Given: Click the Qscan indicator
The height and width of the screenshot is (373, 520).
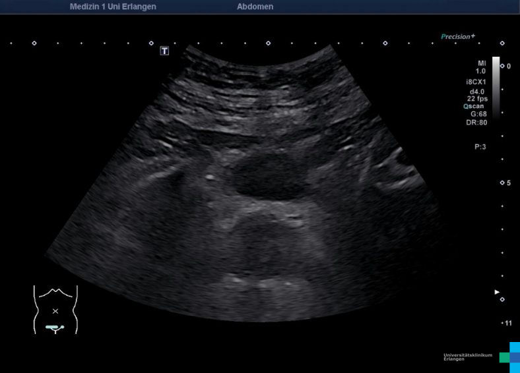Looking at the screenshot, I should click(474, 106).
